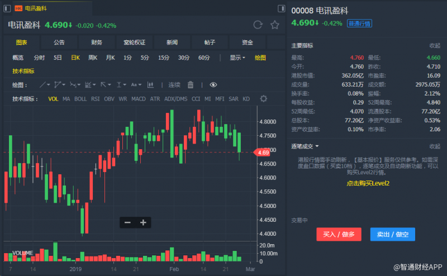Image resolution: width=447 pixels, height=276 pixels.
Task: Select the polygon shape drawing tool
Action: (x=58, y=85)
